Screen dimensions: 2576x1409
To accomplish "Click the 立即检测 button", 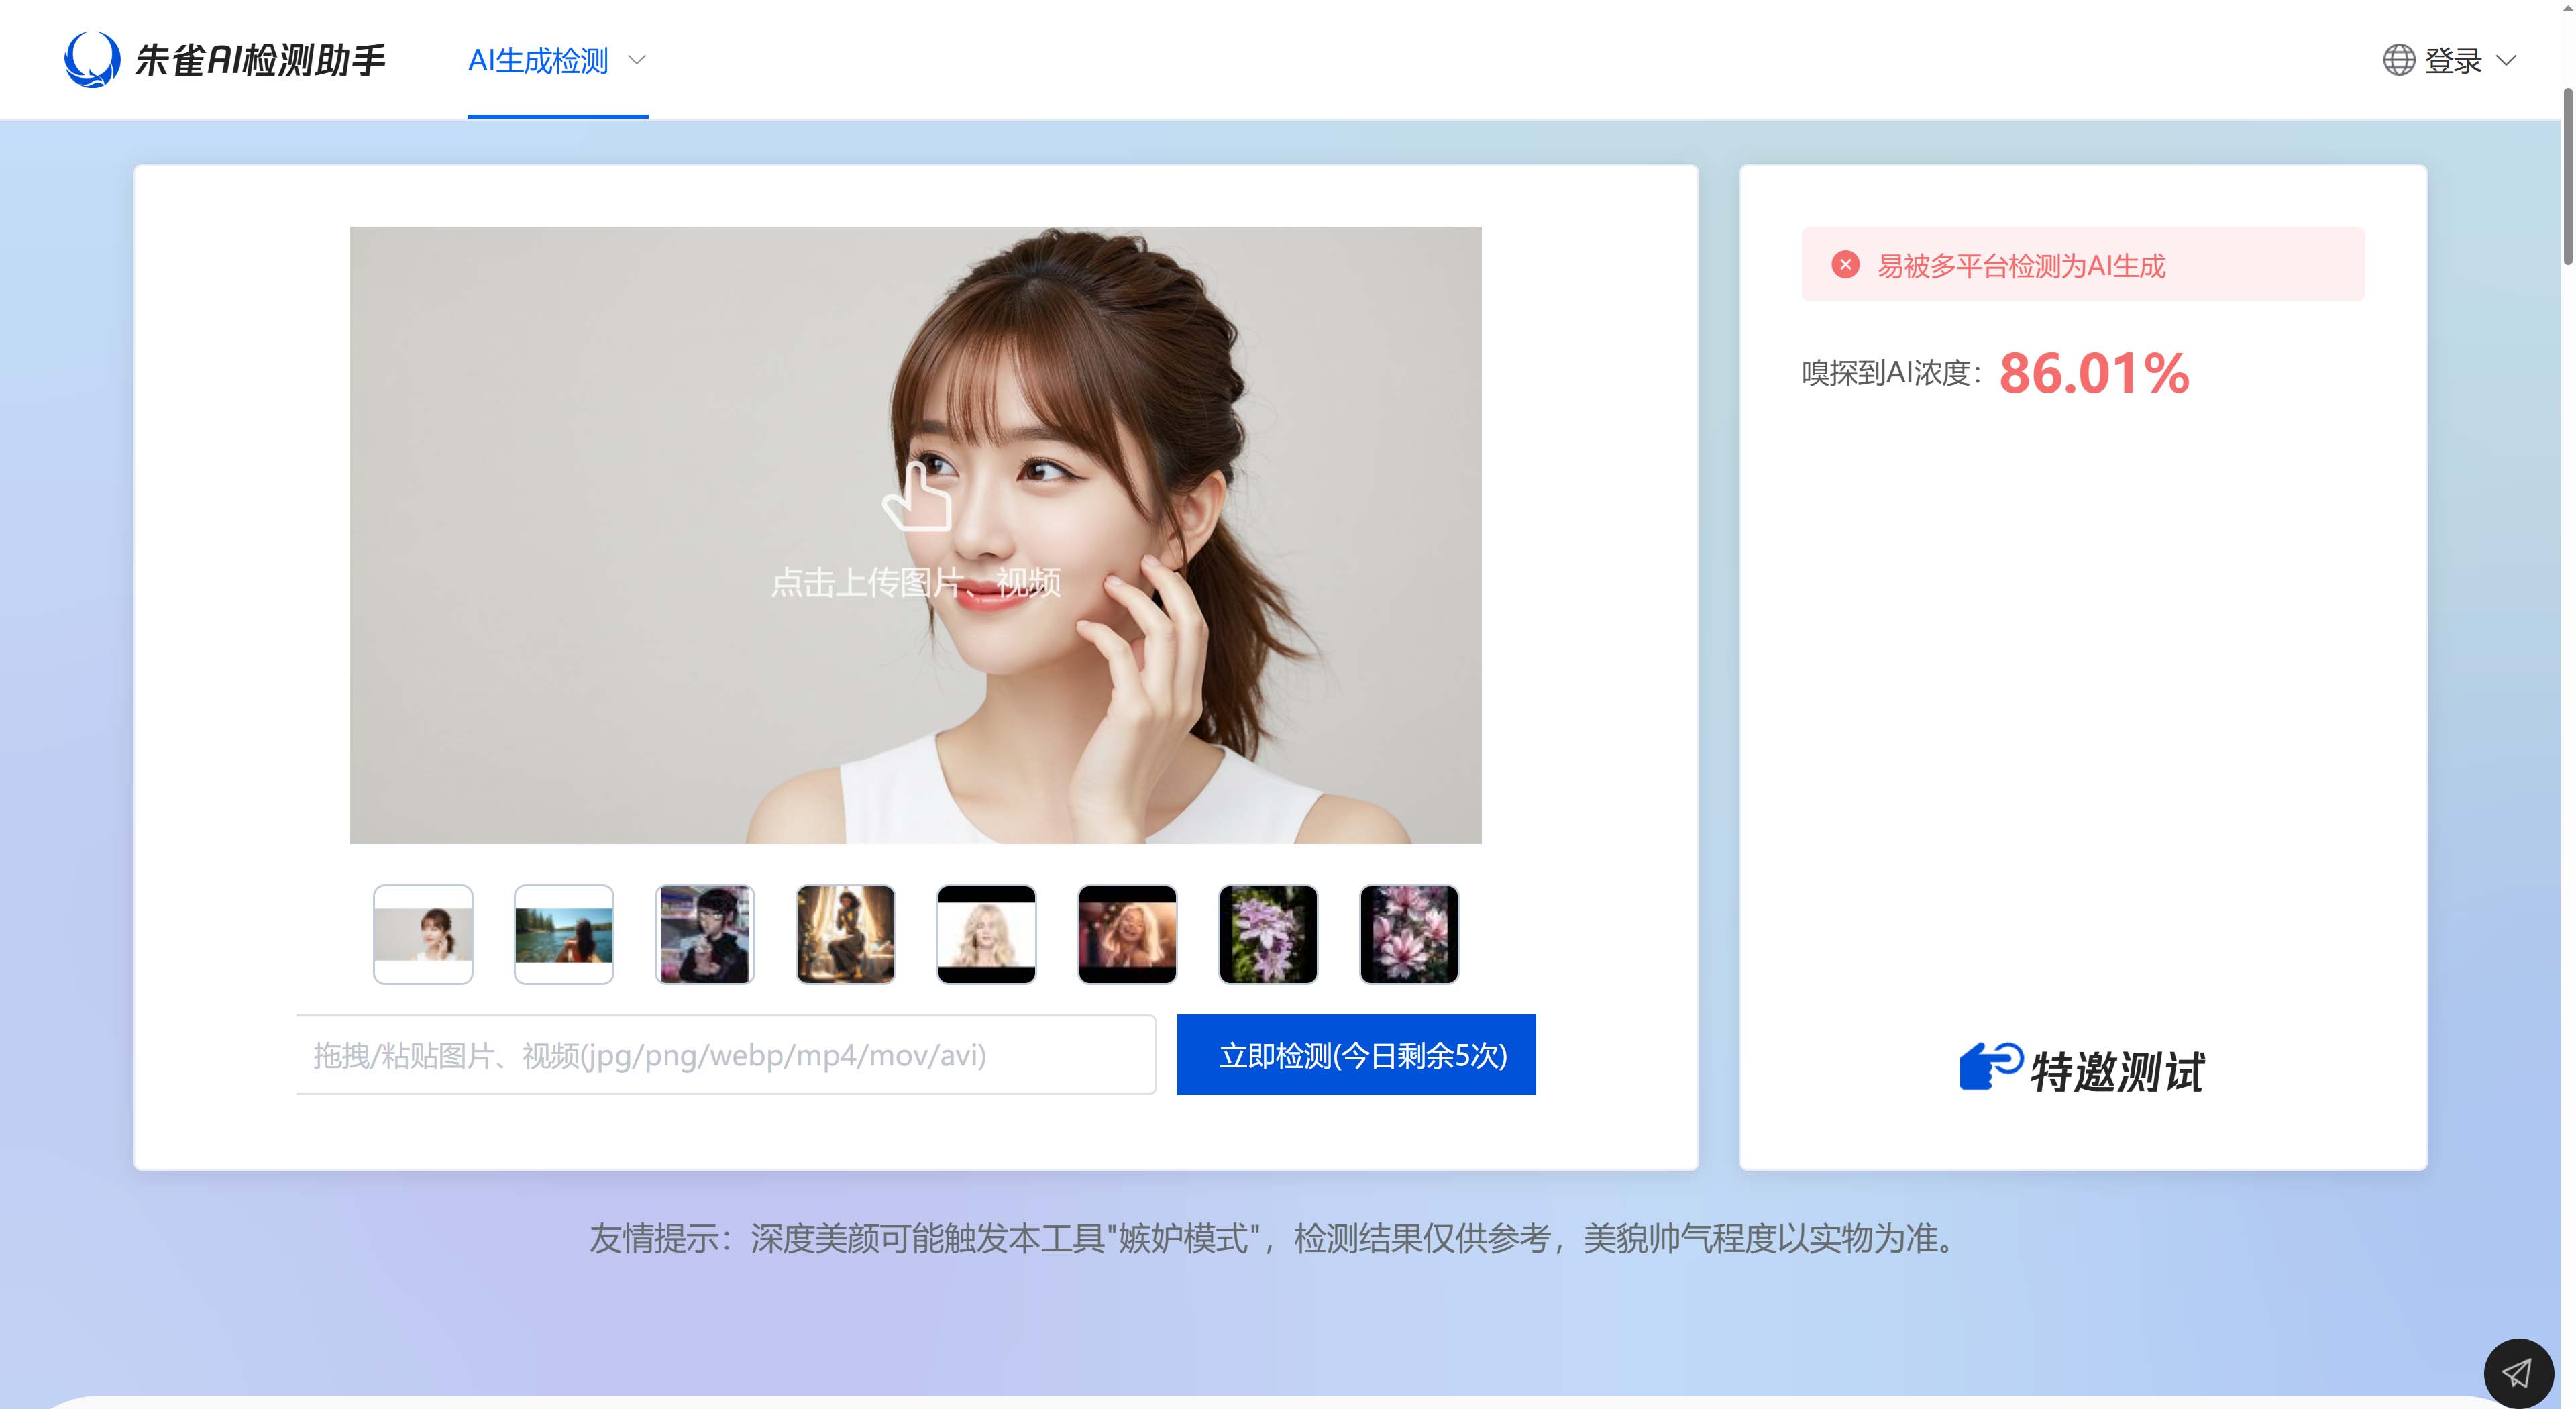I will (x=1356, y=1055).
